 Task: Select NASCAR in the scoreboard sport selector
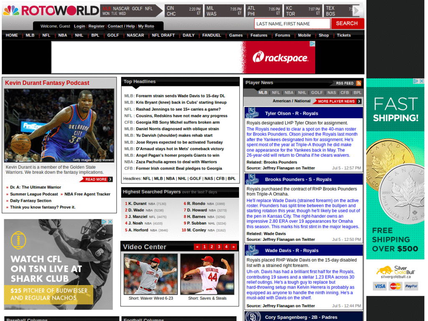point(121,8)
